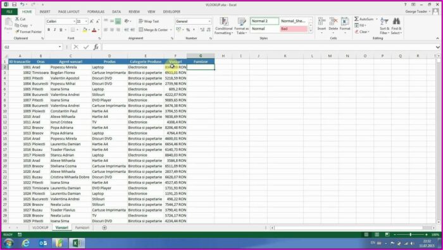Toggle Italic formatting

(x=54, y=30)
